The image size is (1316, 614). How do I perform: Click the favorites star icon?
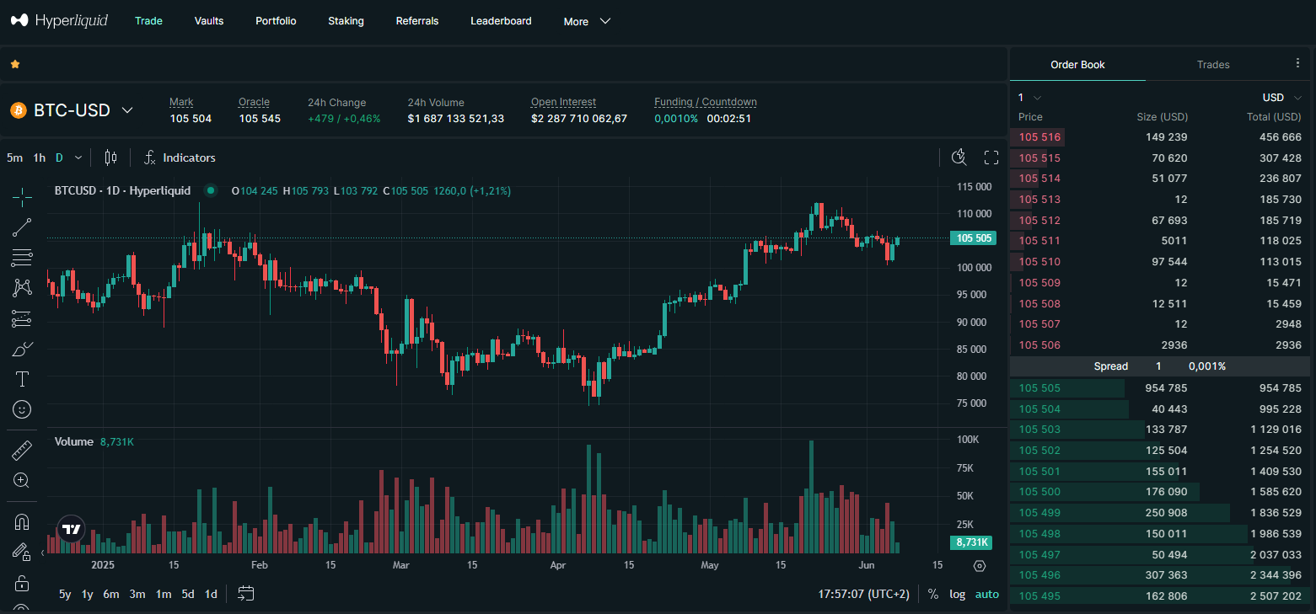click(15, 64)
